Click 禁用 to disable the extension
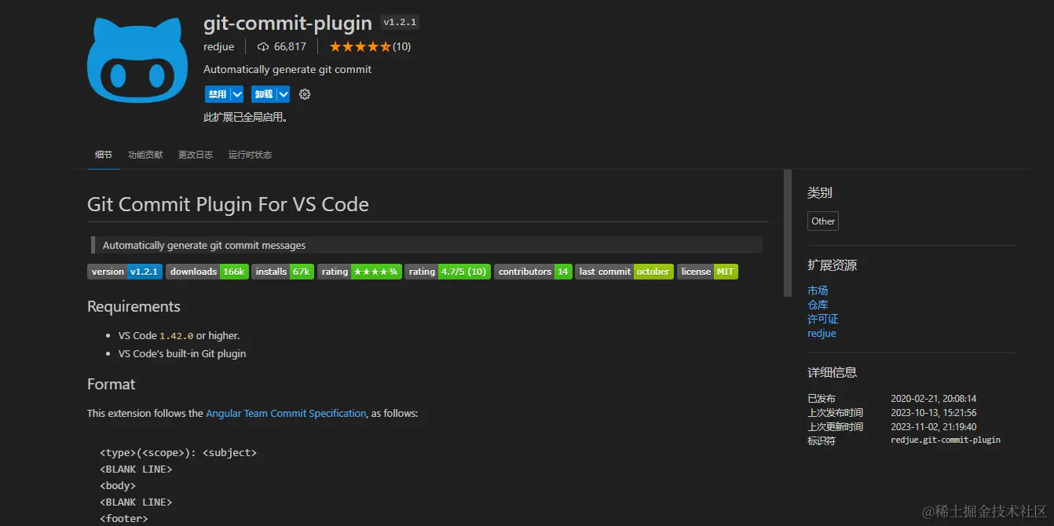 tap(218, 93)
